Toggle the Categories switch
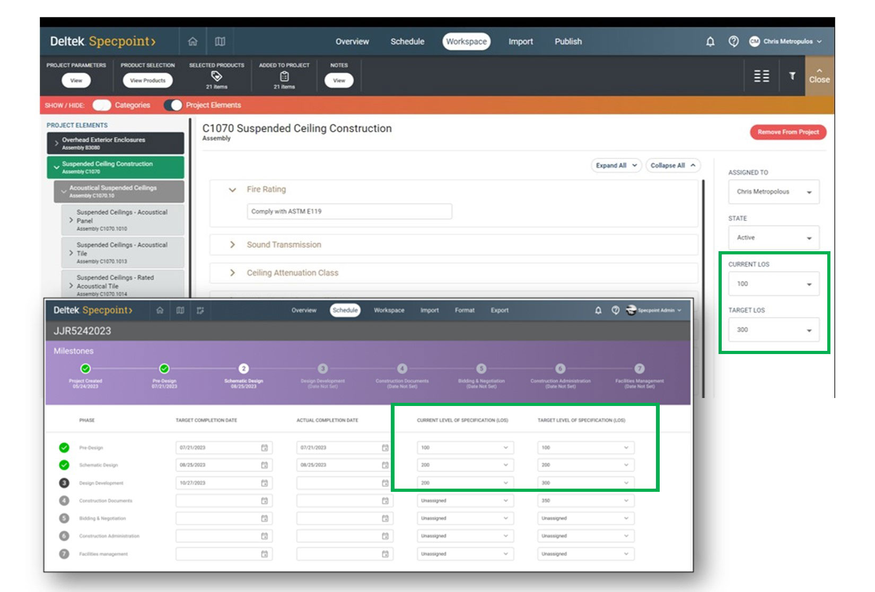This screenshot has width=875, height=592. click(x=101, y=105)
